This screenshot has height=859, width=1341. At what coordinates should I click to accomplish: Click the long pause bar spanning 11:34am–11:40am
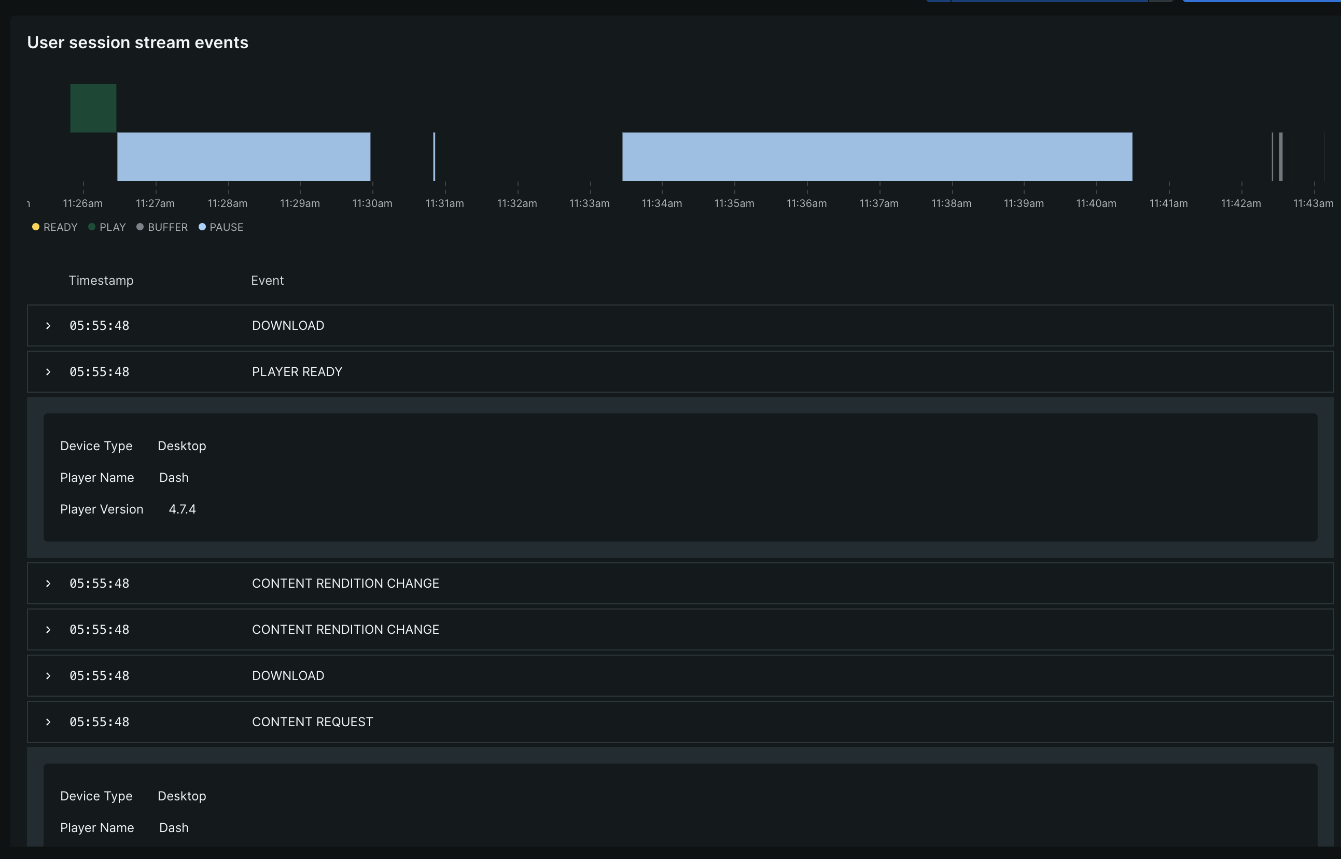(876, 157)
